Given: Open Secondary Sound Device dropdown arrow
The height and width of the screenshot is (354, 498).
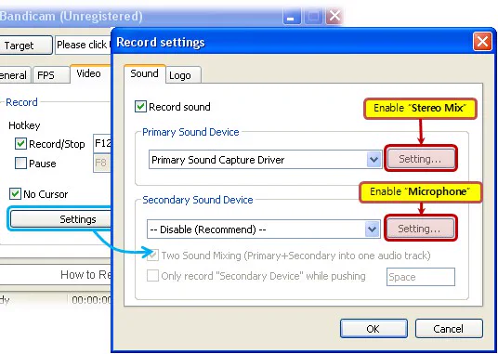Looking at the screenshot, I should pyautogui.click(x=372, y=229).
